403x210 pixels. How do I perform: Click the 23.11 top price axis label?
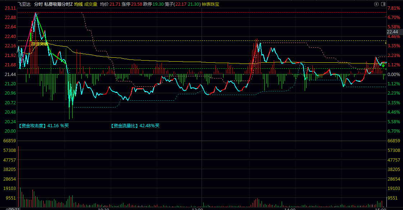click(10, 8)
